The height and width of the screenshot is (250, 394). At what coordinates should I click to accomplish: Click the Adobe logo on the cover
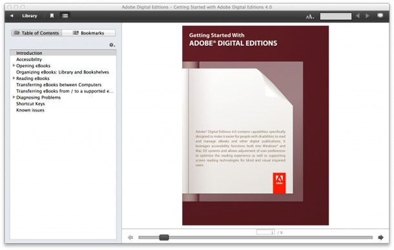pyautogui.click(x=279, y=183)
